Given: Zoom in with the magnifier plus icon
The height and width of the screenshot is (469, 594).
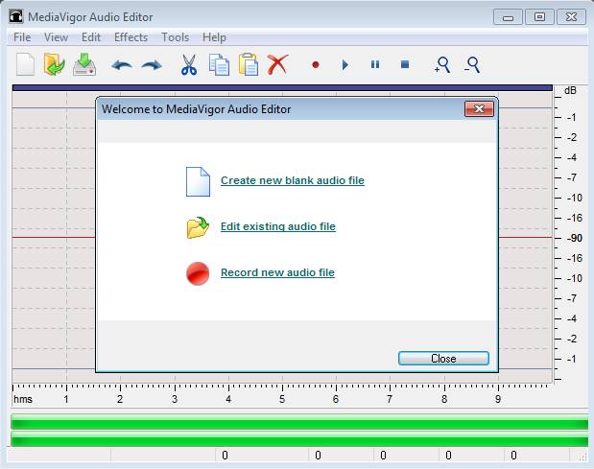Looking at the screenshot, I should pyautogui.click(x=441, y=65).
